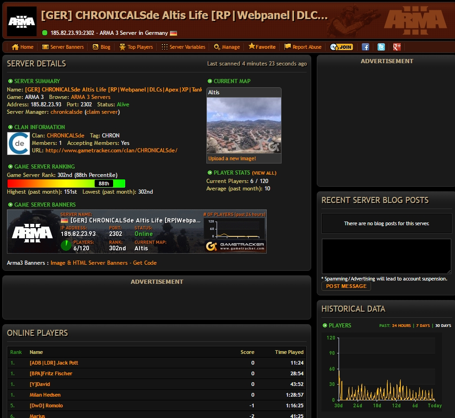Screen dimensions: 455x418
Task: Click the Facebook share icon
Action: [365, 47]
